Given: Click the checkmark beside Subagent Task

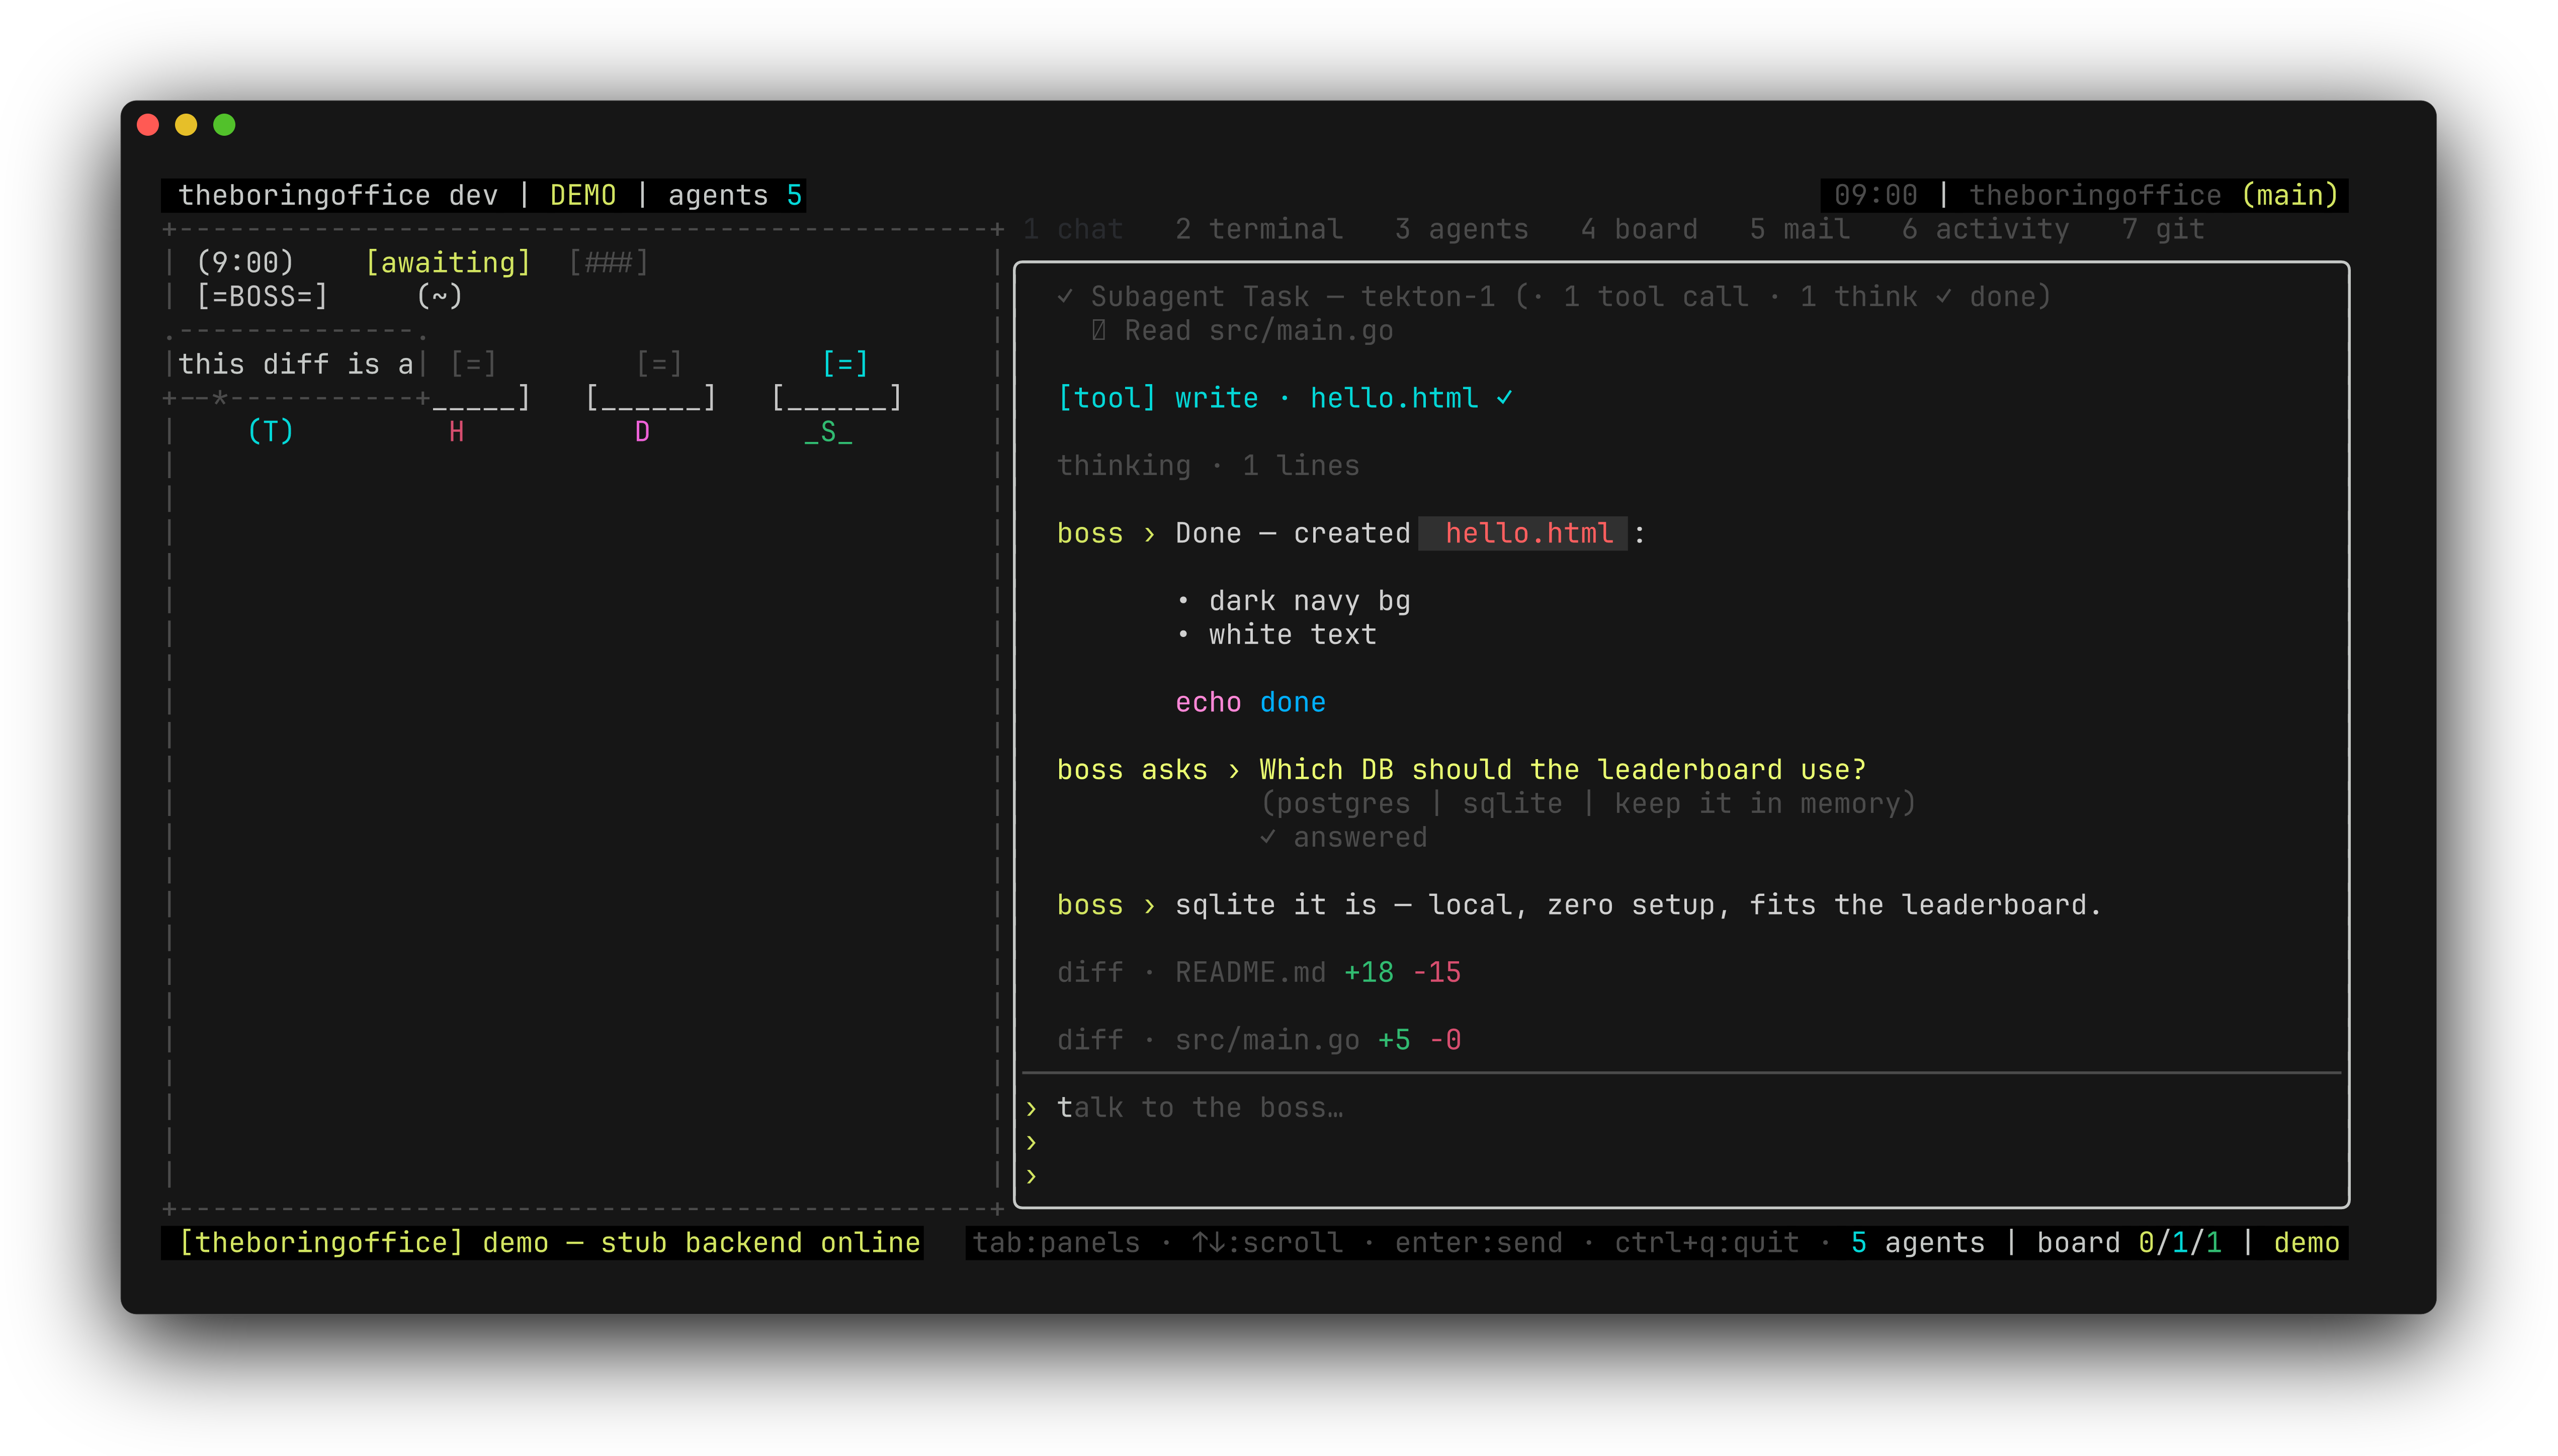Looking at the screenshot, I should pyautogui.click(x=1065, y=296).
